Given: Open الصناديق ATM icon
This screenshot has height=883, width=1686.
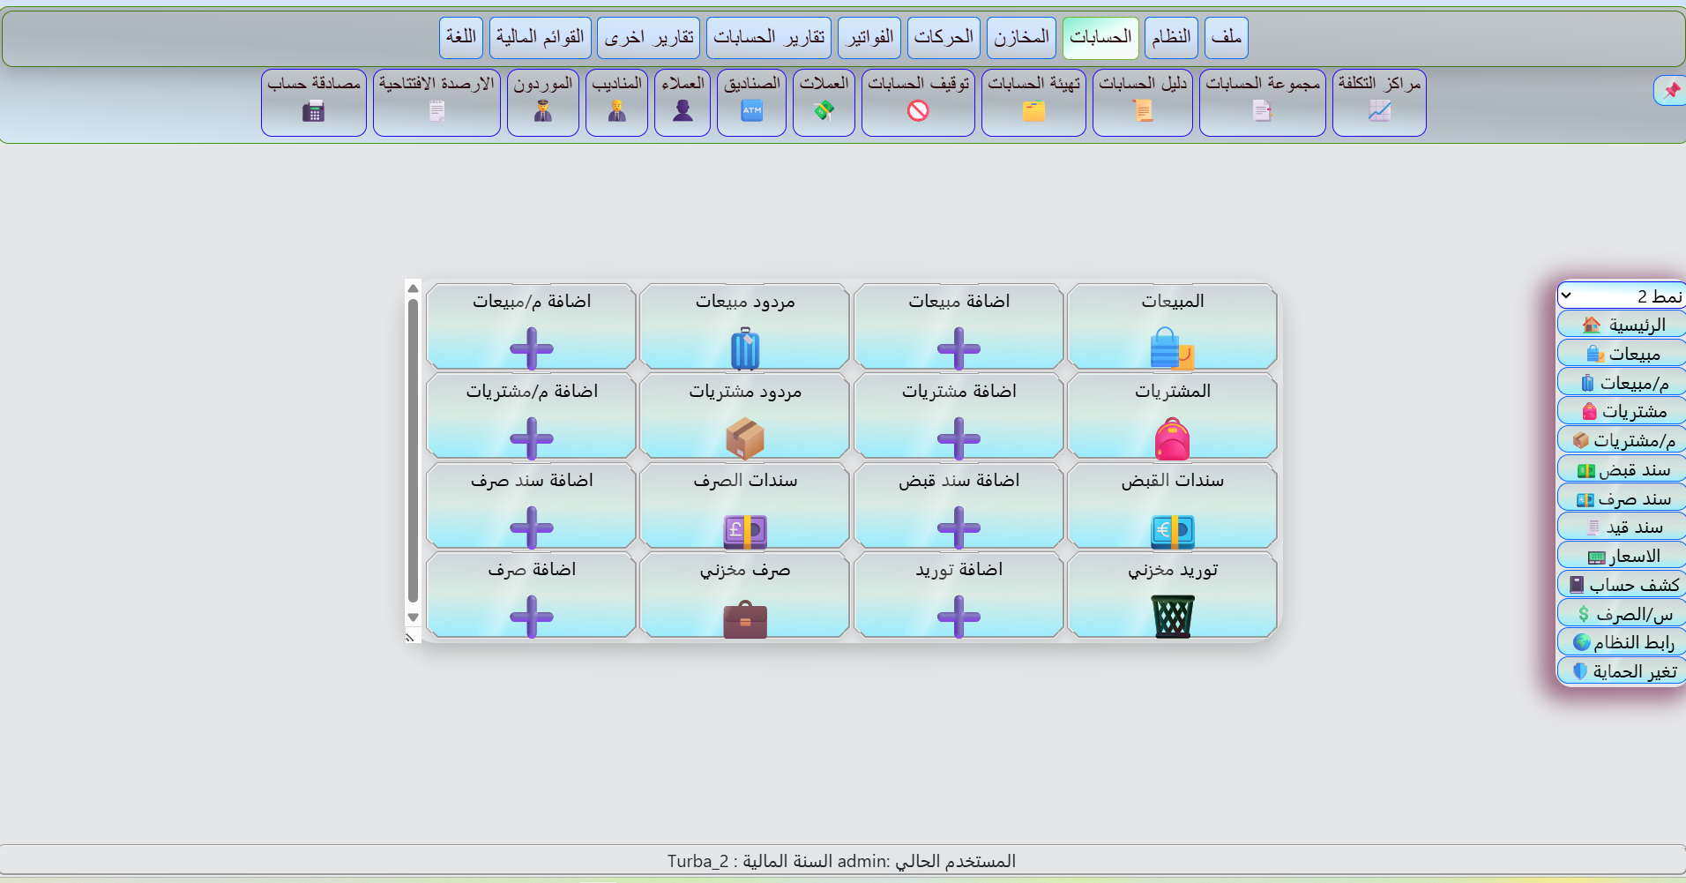Looking at the screenshot, I should pos(751,103).
